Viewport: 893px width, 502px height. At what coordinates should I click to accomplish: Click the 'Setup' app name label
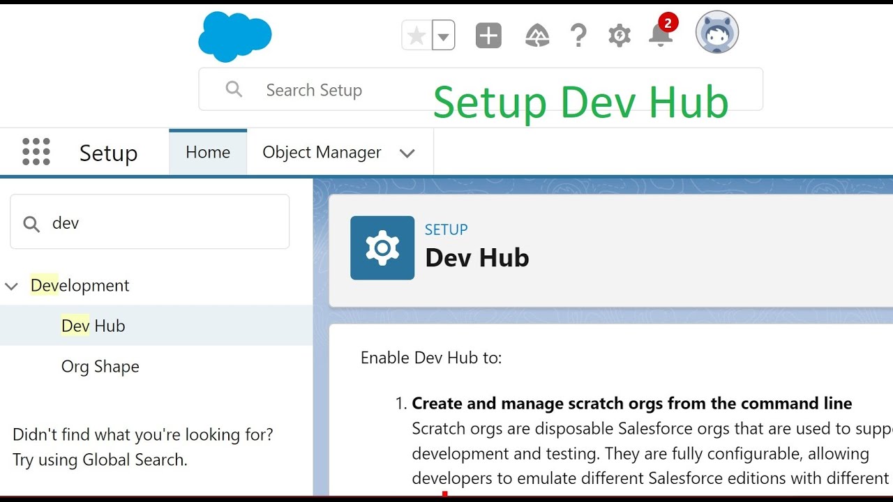coord(108,153)
